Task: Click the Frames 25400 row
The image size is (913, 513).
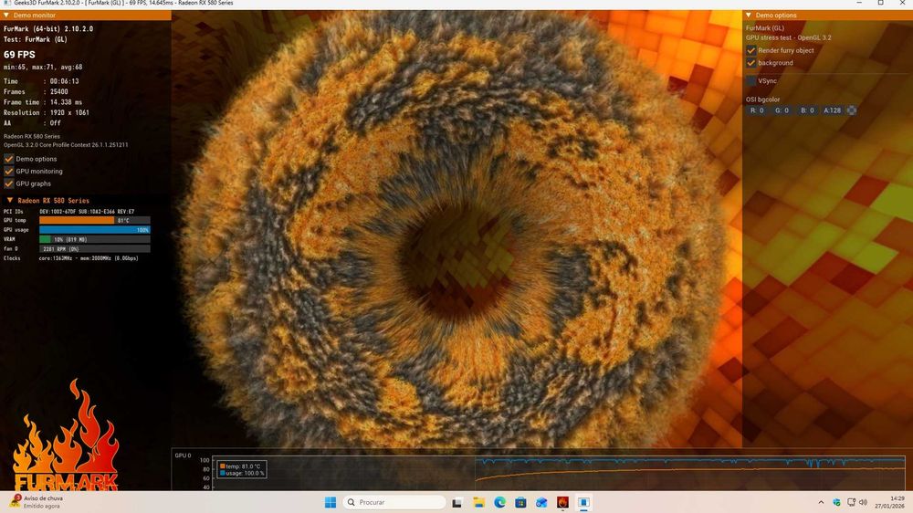Action: point(37,91)
